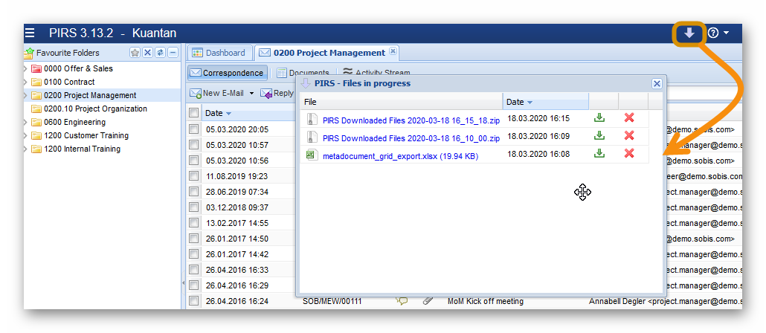Image resolution: width=766 pixels, height=333 pixels.
Task: Open PIRS Downloaded Files 16_10_00.zip link
Action: (x=411, y=138)
